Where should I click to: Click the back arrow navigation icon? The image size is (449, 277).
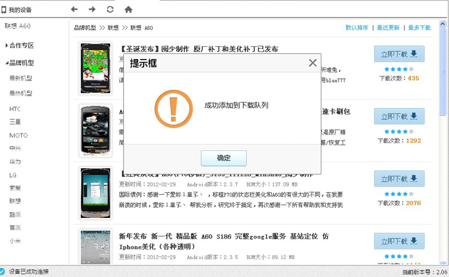(74, 10)
